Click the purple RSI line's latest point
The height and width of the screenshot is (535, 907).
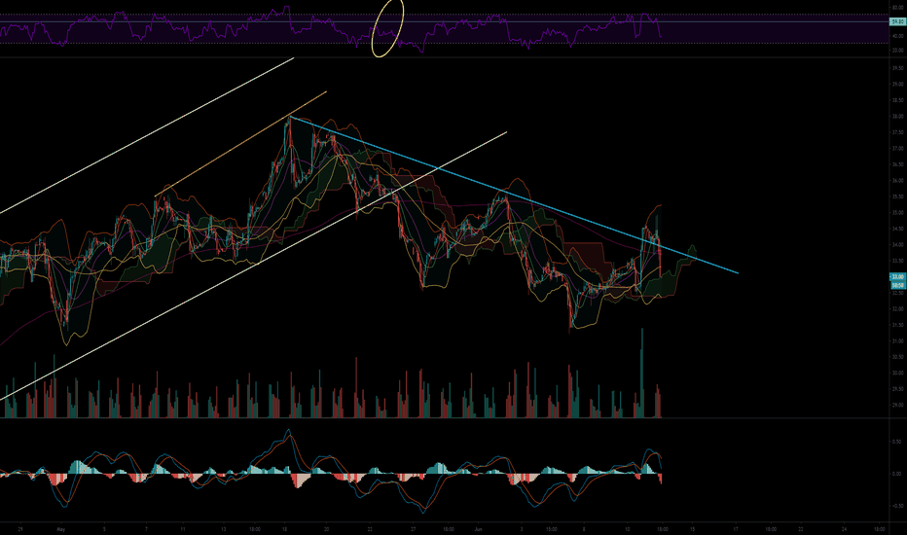point(661,38)
